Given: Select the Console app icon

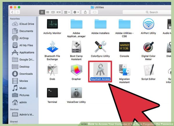Looking at the screenshot, I should [124, 47].
